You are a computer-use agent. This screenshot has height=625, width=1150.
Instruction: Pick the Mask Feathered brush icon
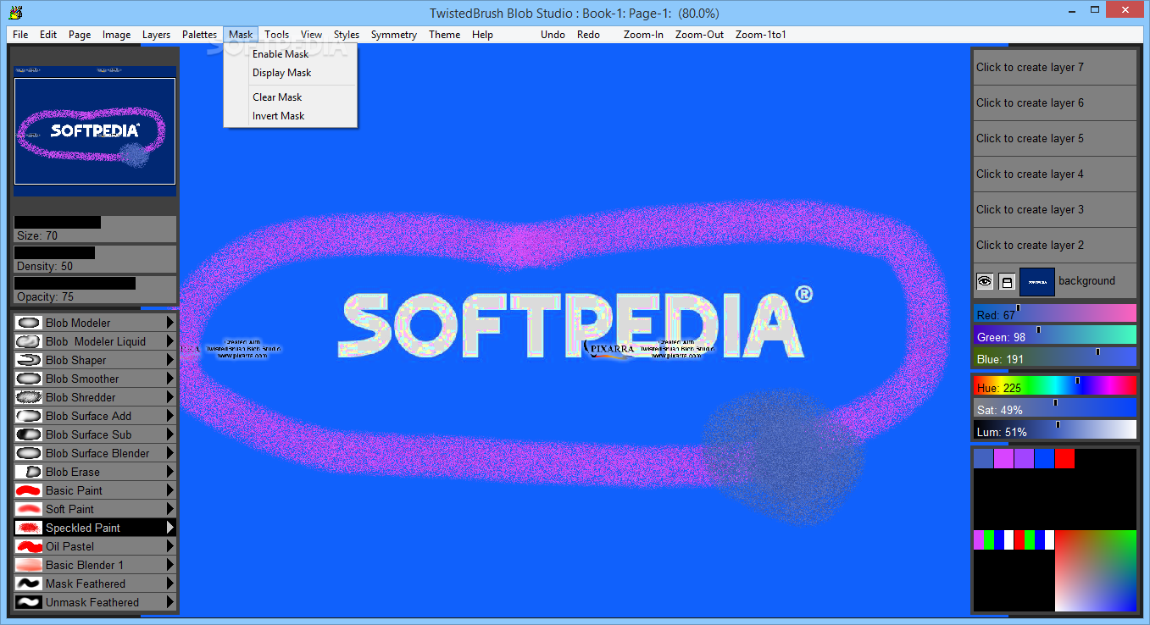pos(29,584)
